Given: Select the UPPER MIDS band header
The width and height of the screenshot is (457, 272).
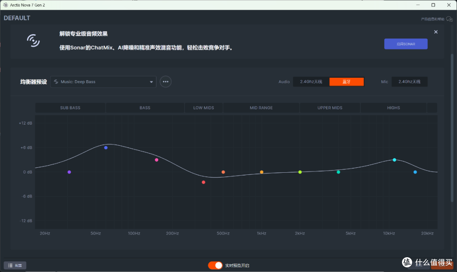Looking at the screenshot, I should pos(330,108).
